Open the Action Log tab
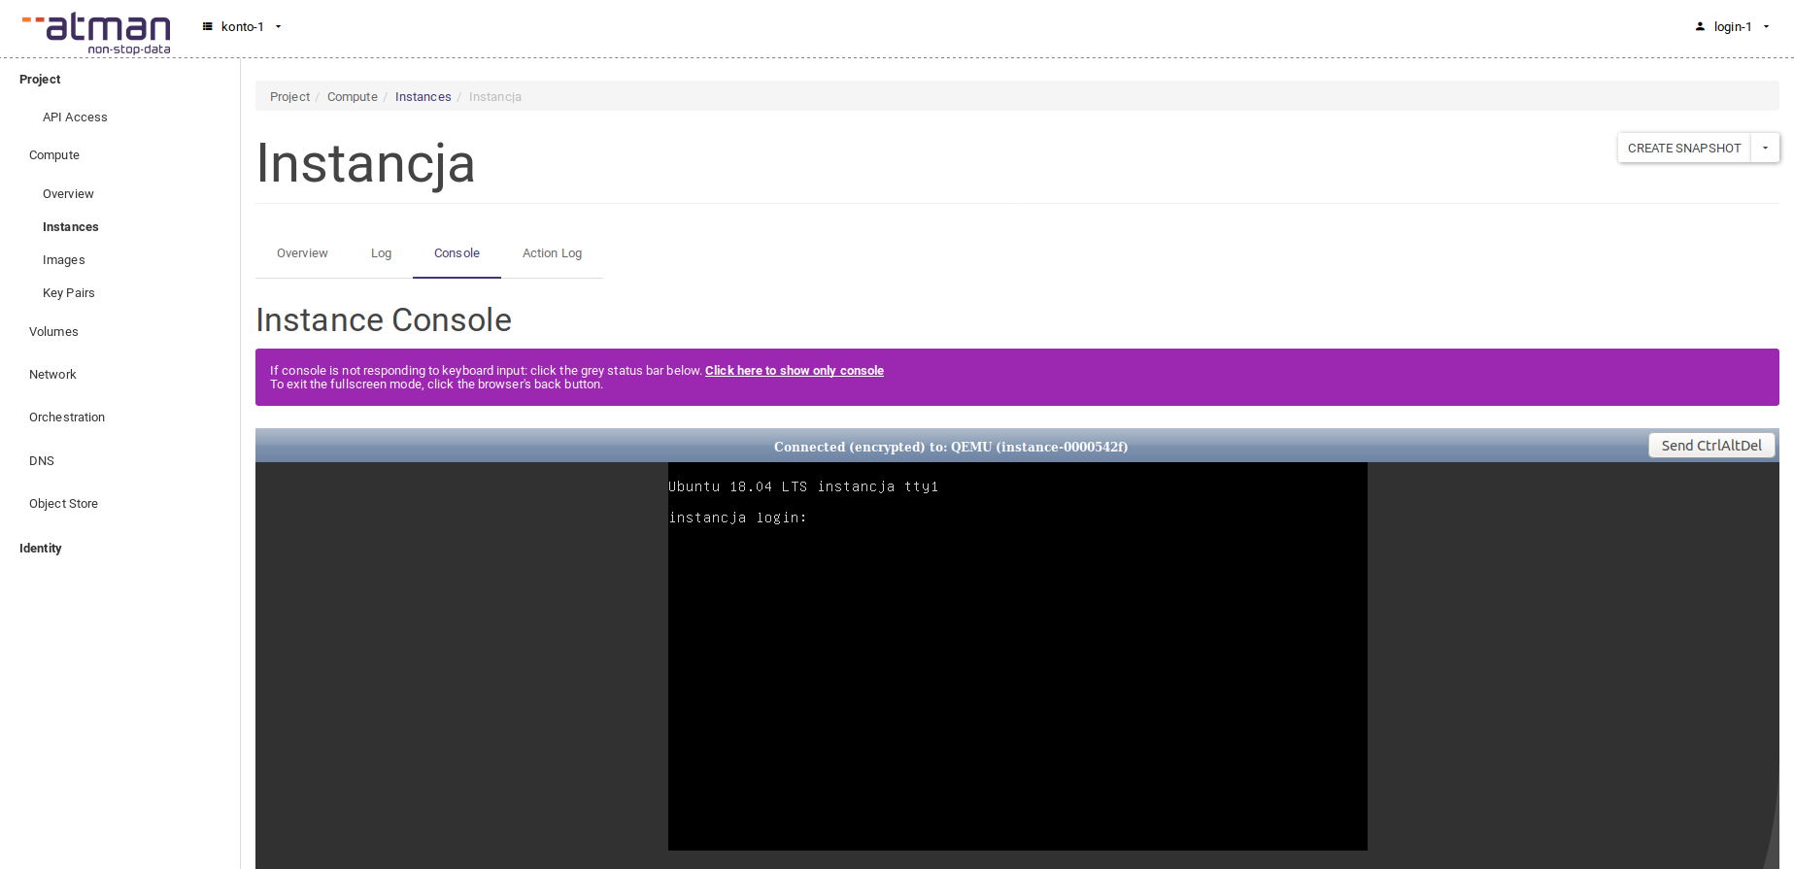 (552, 253)
